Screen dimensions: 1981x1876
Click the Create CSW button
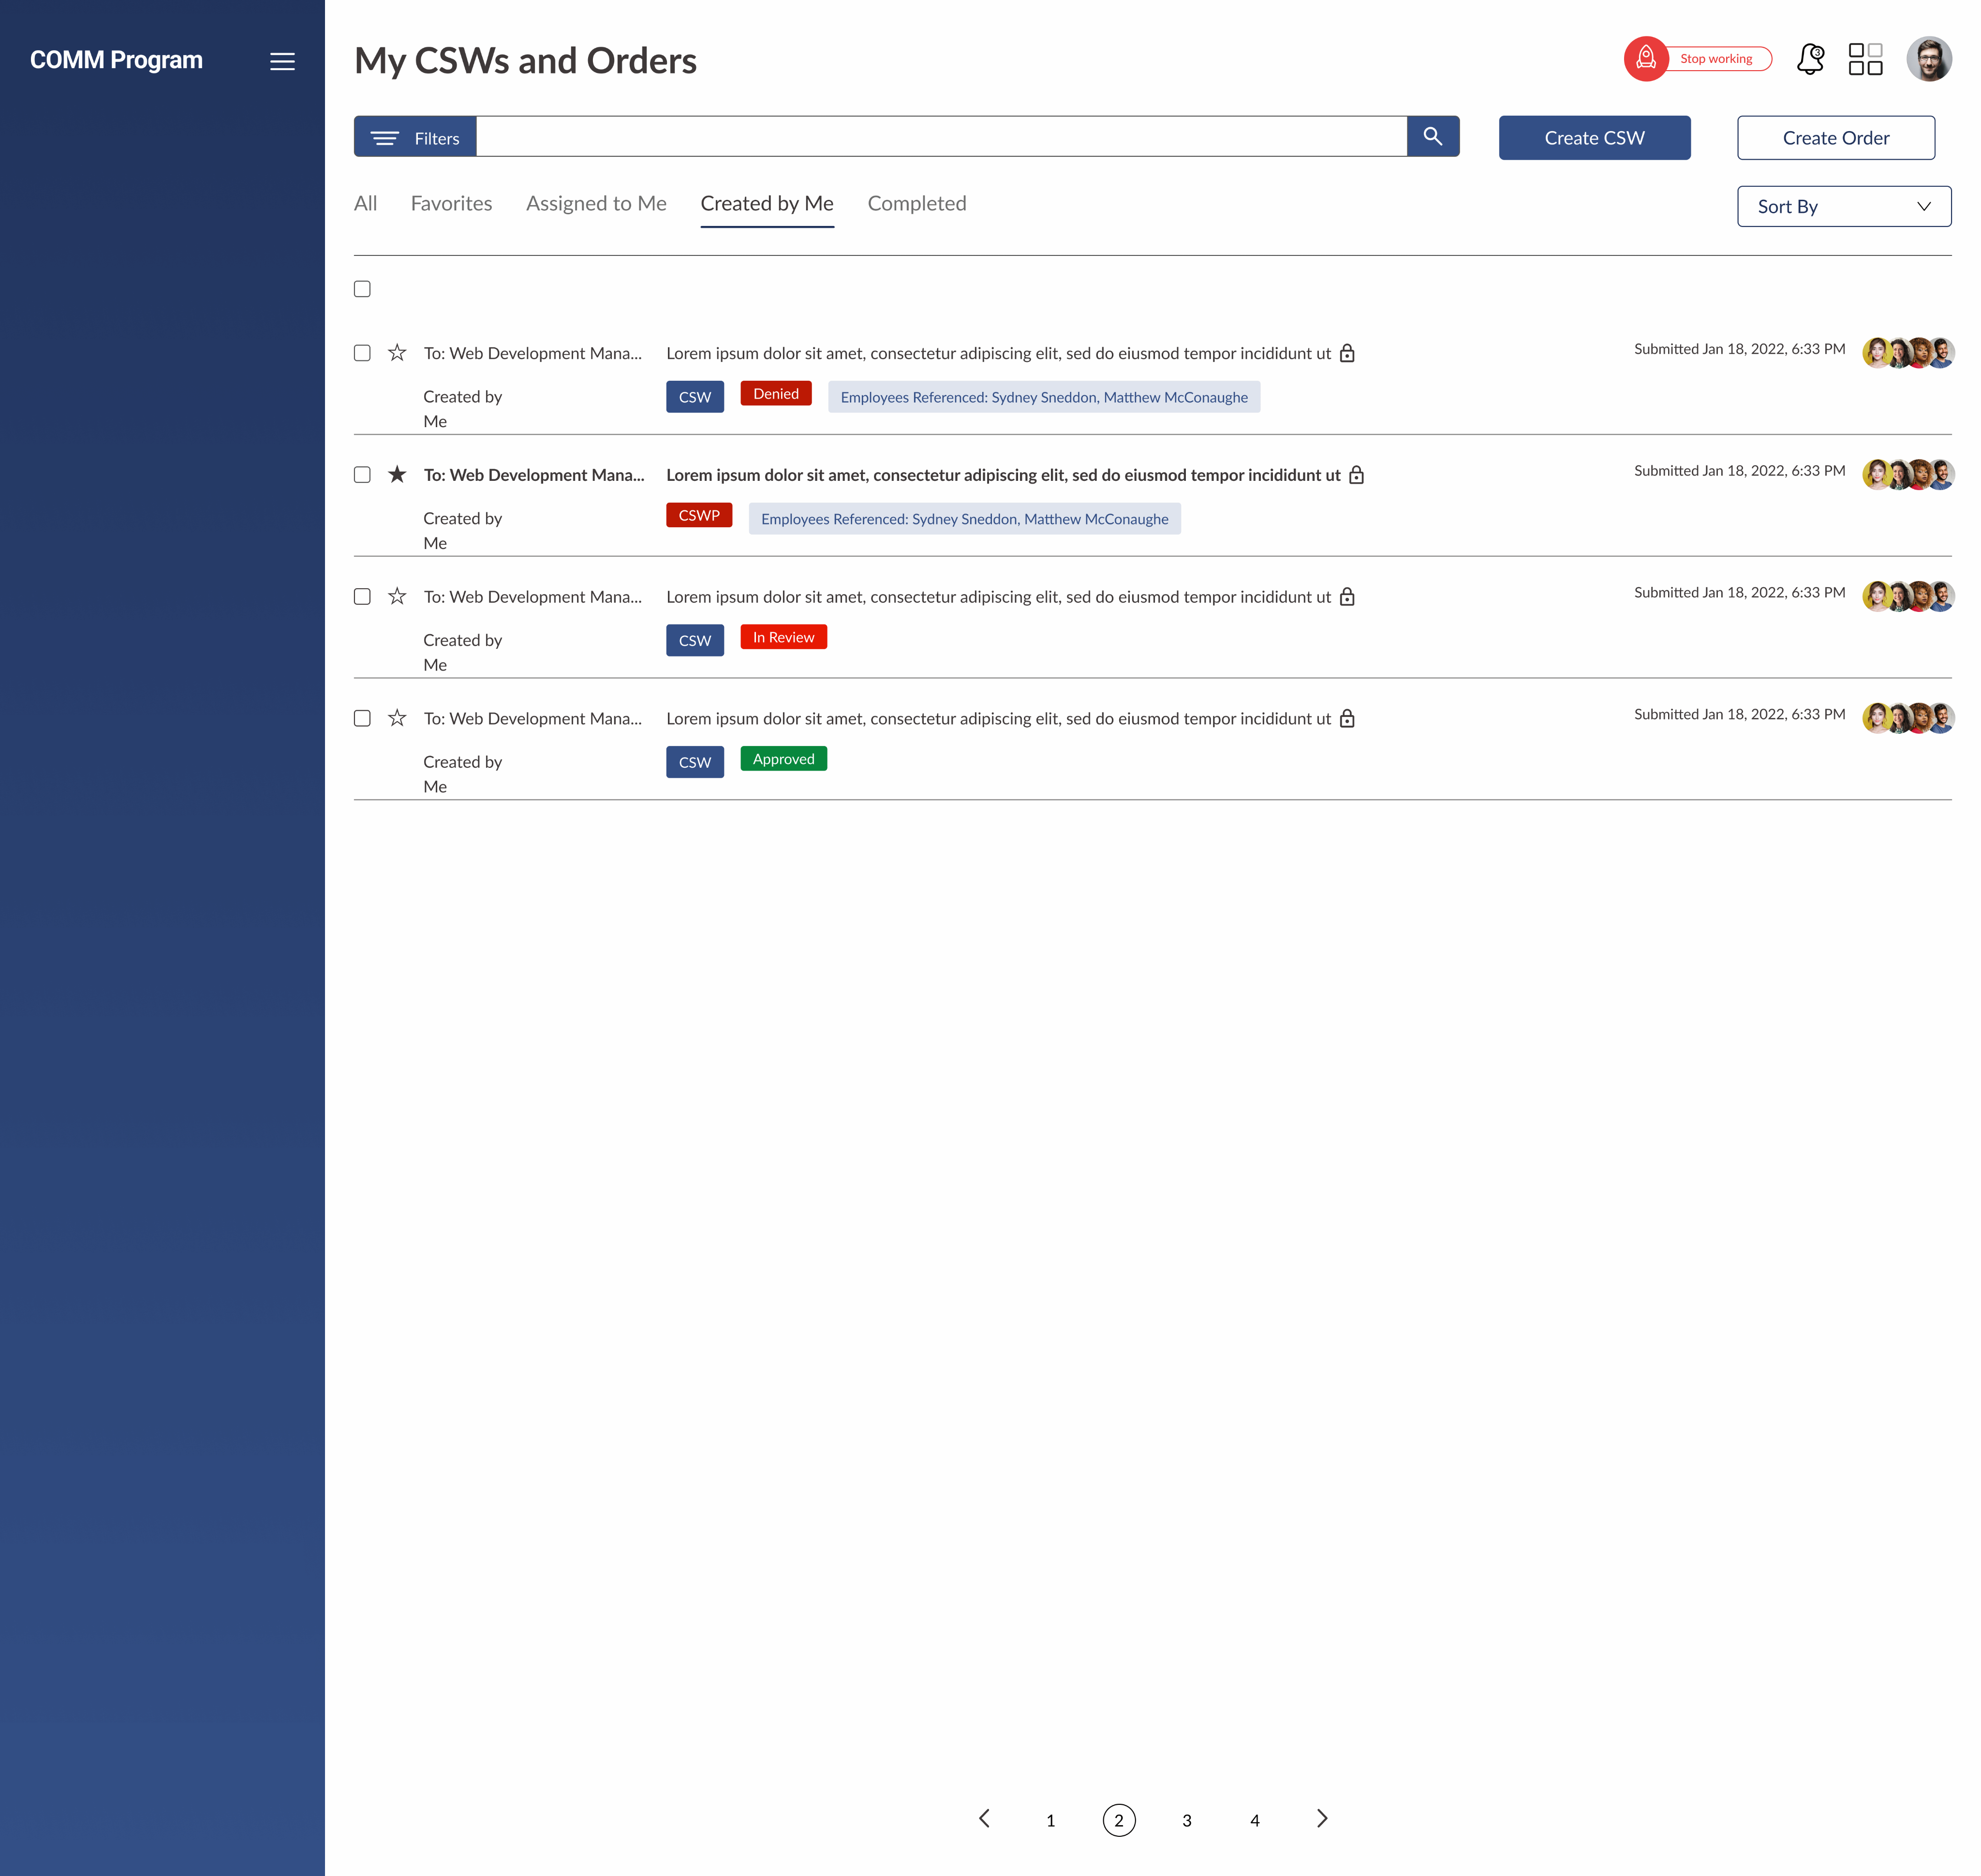(1593, 138)
